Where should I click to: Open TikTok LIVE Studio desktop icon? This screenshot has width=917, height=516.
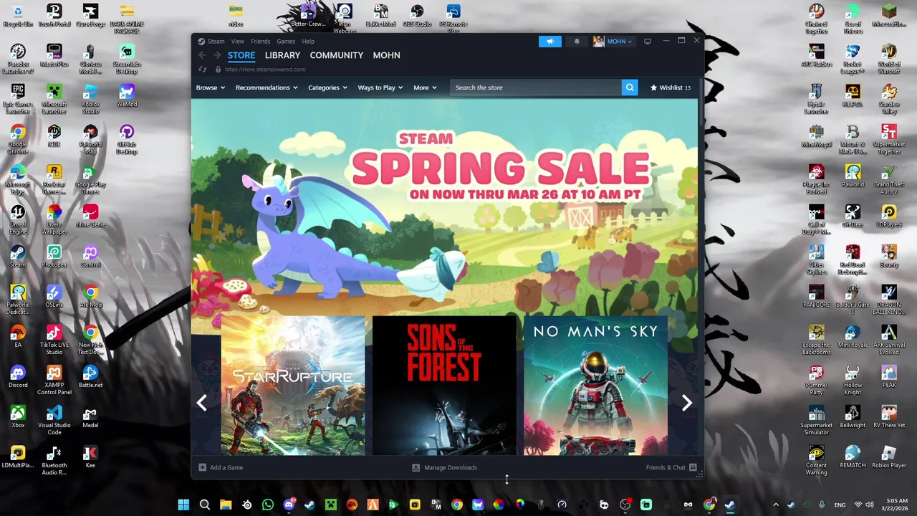coord(54,340)
